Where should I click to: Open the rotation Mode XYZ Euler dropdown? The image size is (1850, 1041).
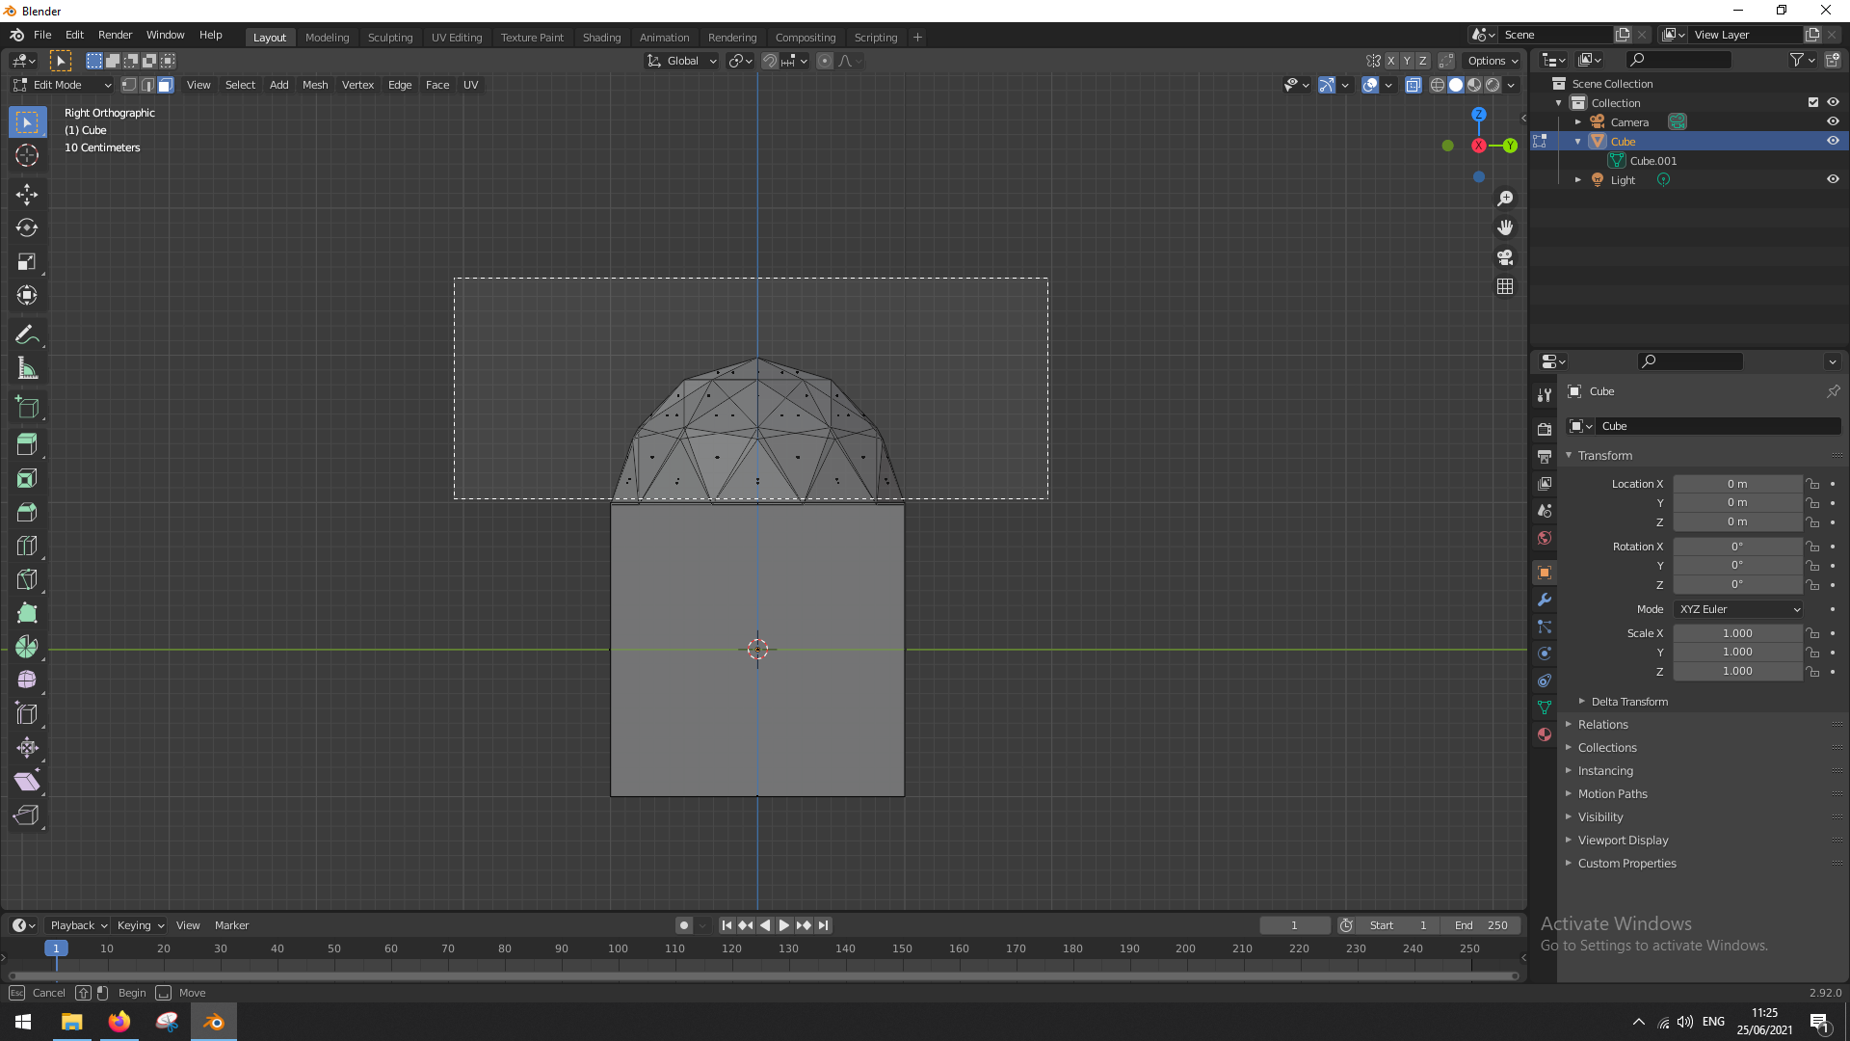1738,609
